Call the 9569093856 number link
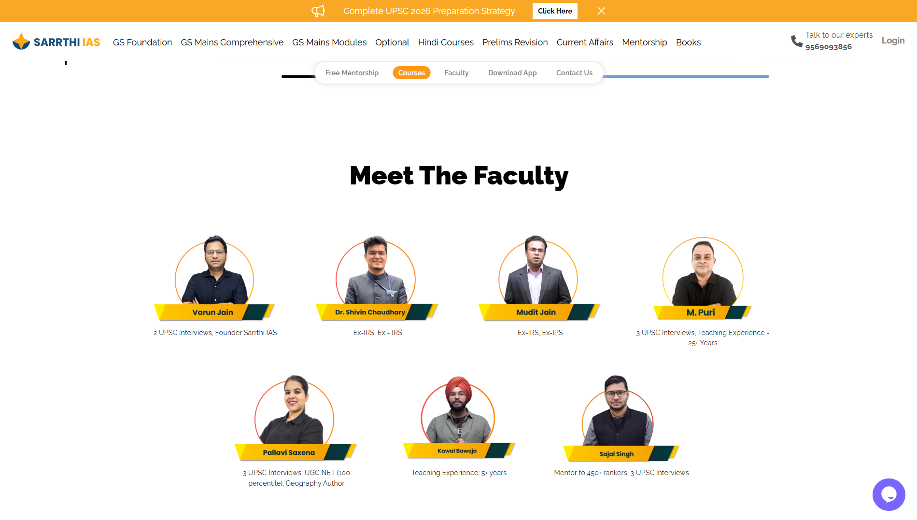917x520 pixels. click(829, 47)
